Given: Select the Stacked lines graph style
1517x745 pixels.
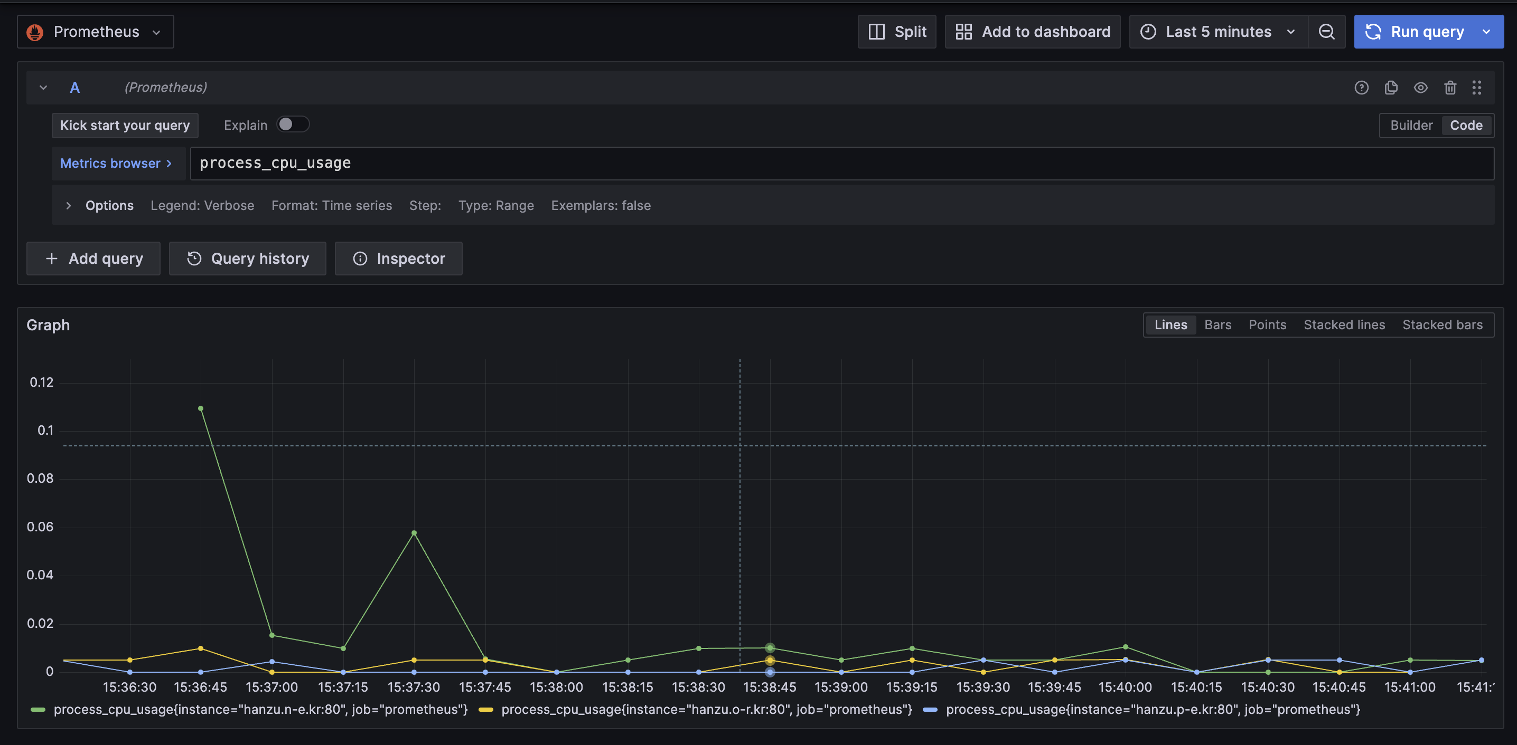Looking at the screenshot, I should click(x=1344, y=325).
